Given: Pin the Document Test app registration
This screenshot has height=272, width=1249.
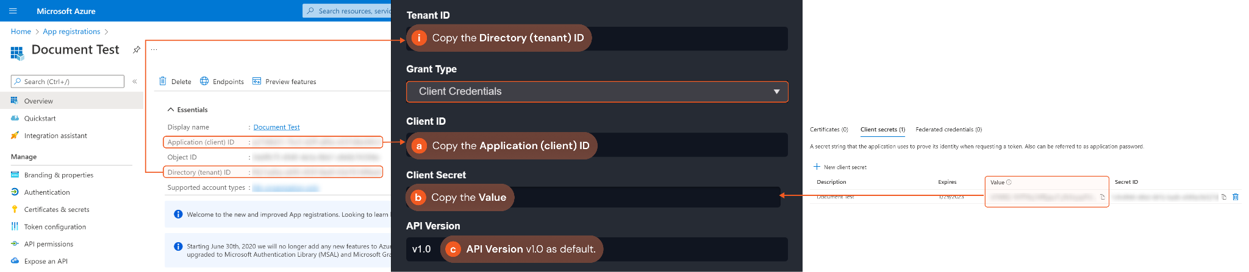Looking at the screenshot, I should 137,50.
